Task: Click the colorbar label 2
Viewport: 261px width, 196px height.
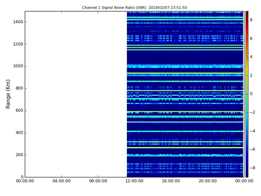Action: point(251,75)
